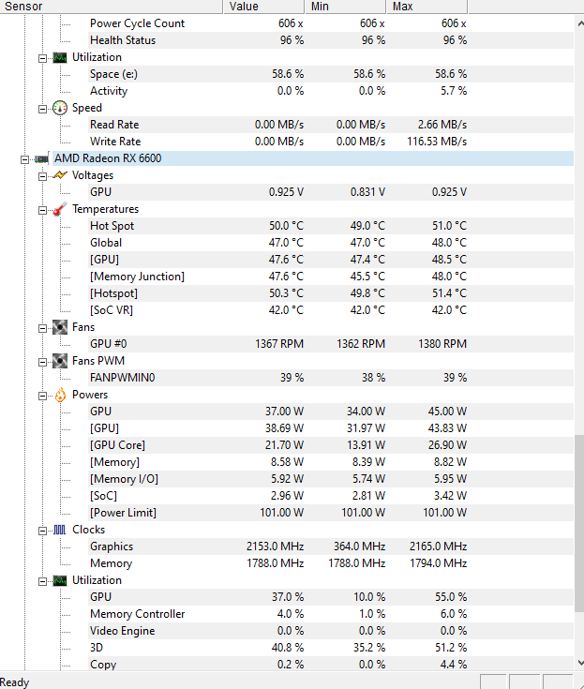Click the Temperatures thermometer icon
584x689 pixels.
(60, 209)
